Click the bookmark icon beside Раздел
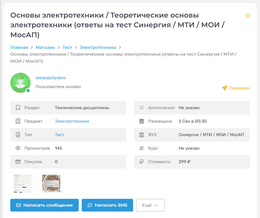260x218 pixels. pos(18,108)
